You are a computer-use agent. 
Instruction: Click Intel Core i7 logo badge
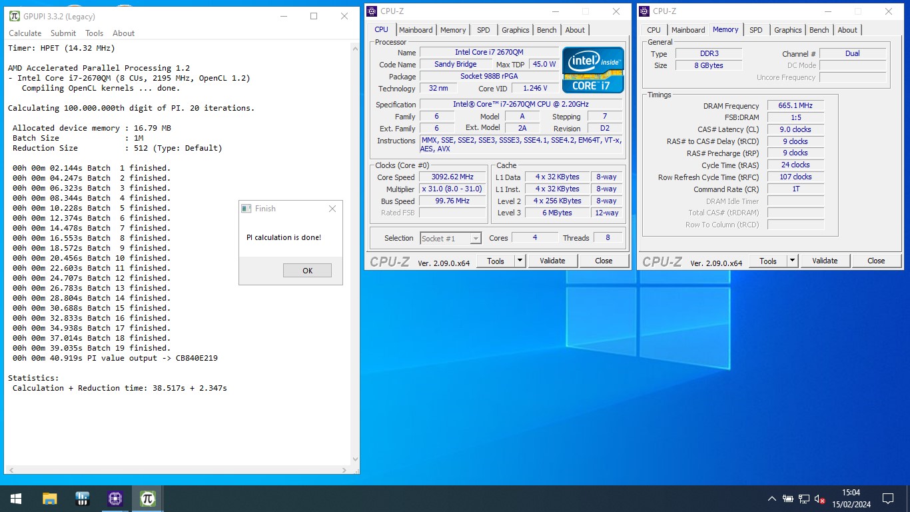click(x=593, y=69)
